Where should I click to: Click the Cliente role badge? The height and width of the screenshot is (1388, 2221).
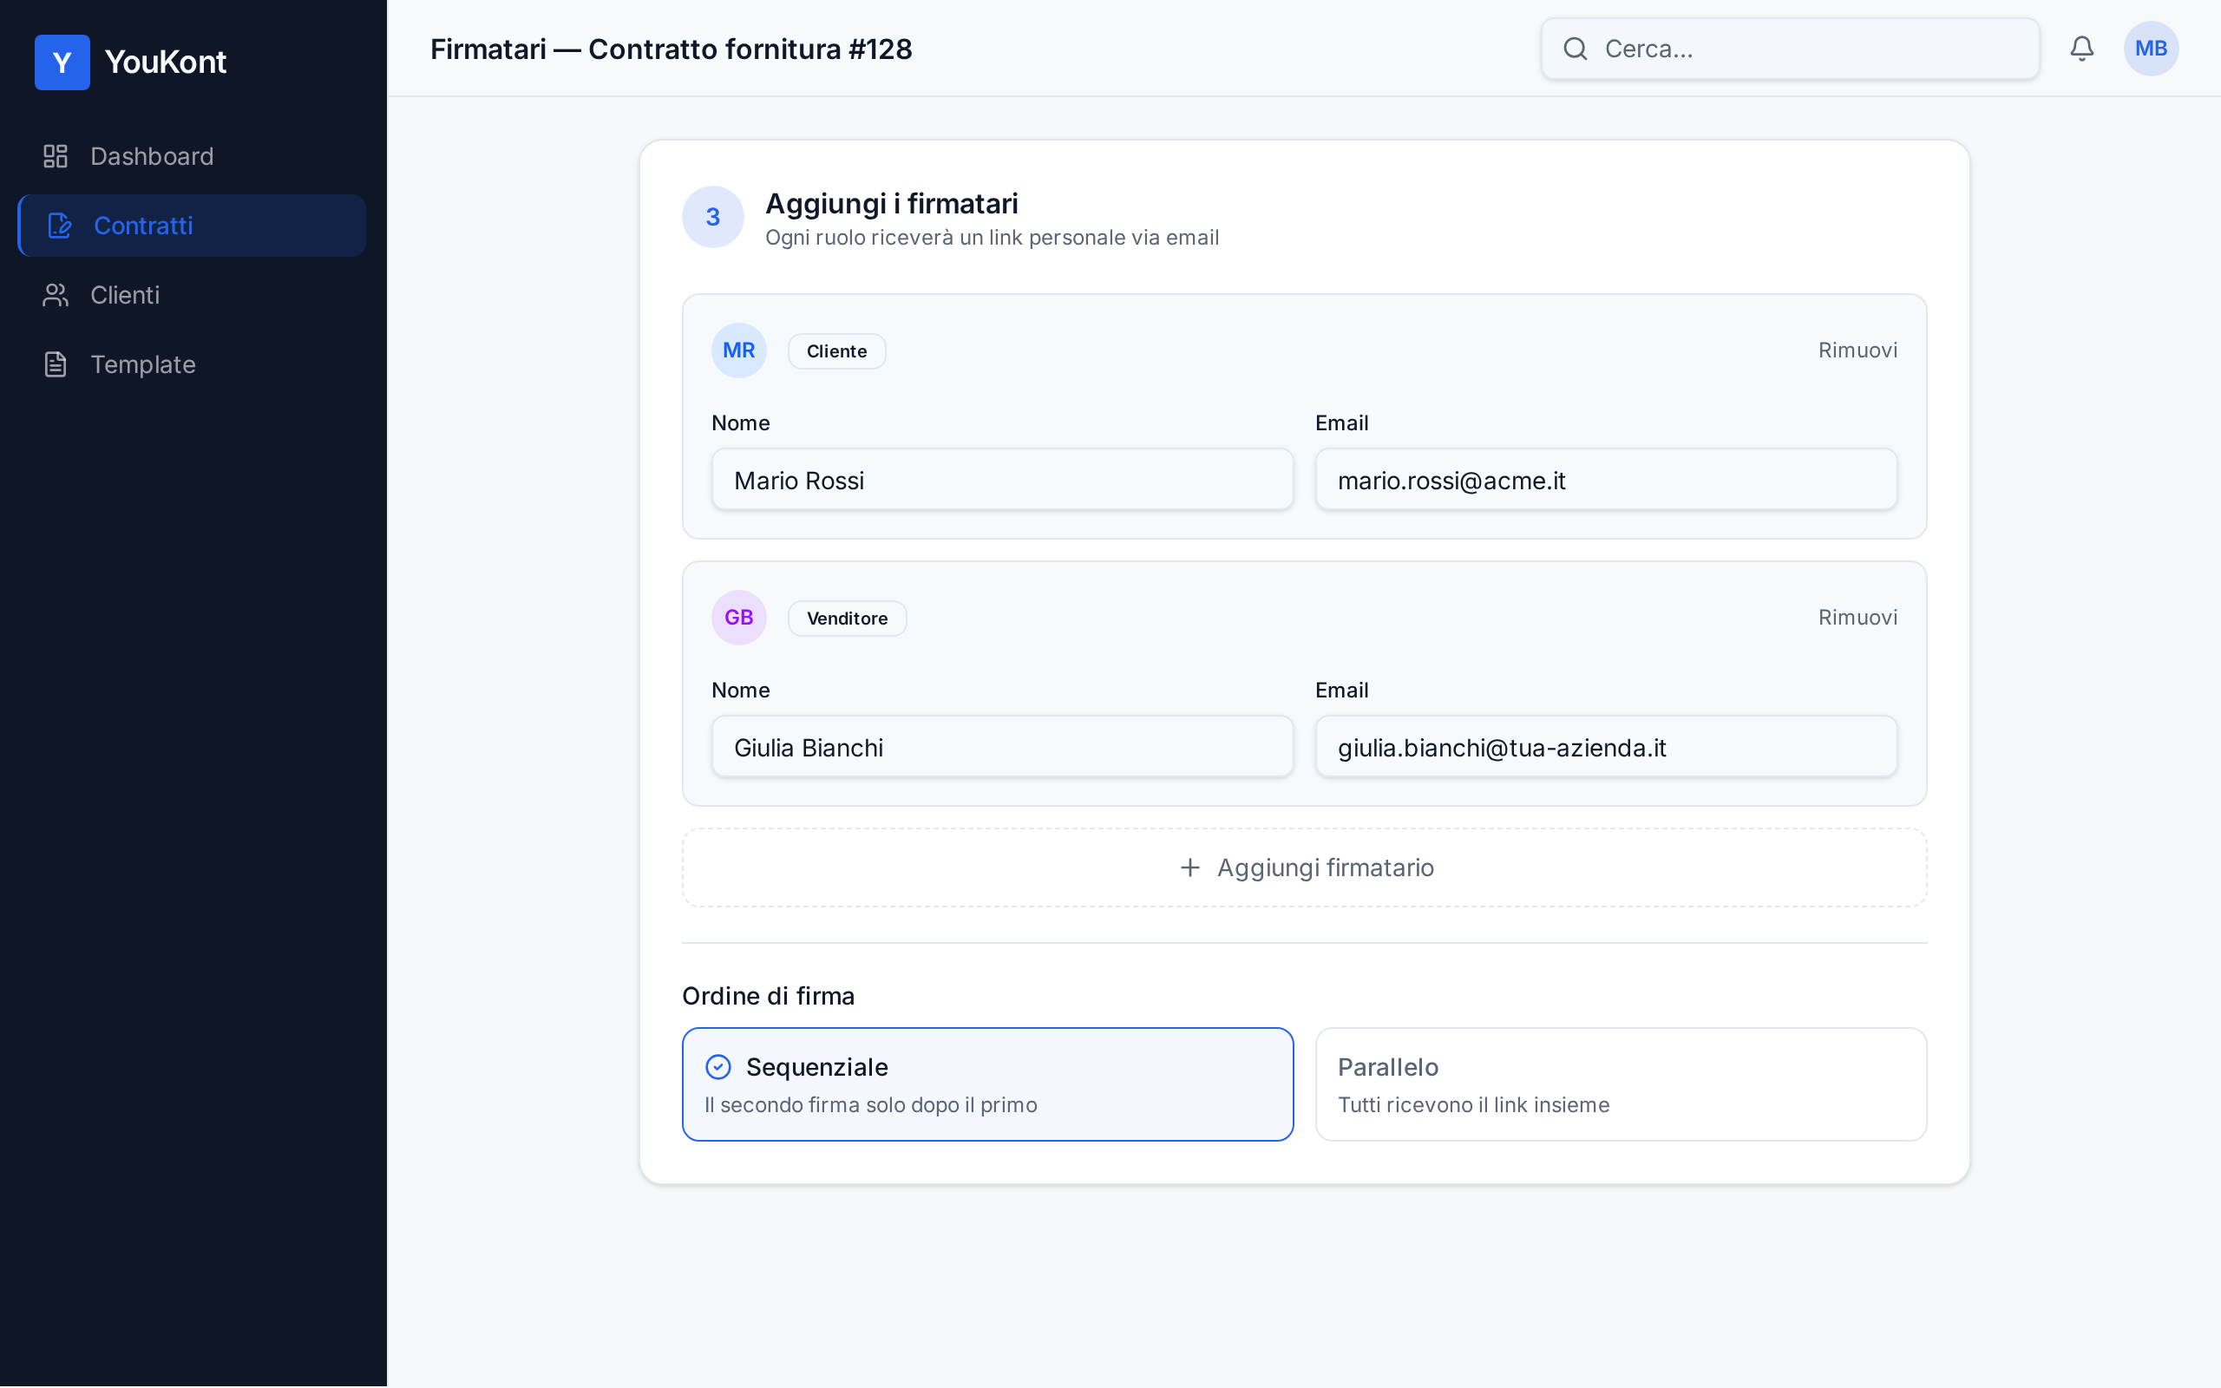click(836, 351)
